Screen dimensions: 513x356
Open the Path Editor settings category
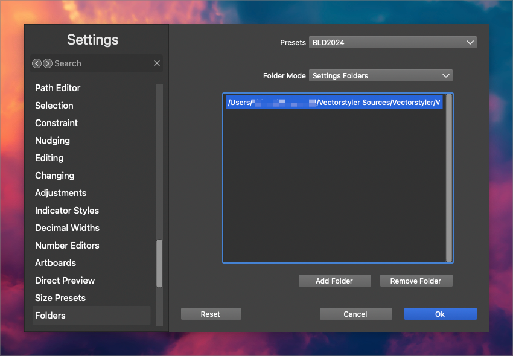point(58,88)
